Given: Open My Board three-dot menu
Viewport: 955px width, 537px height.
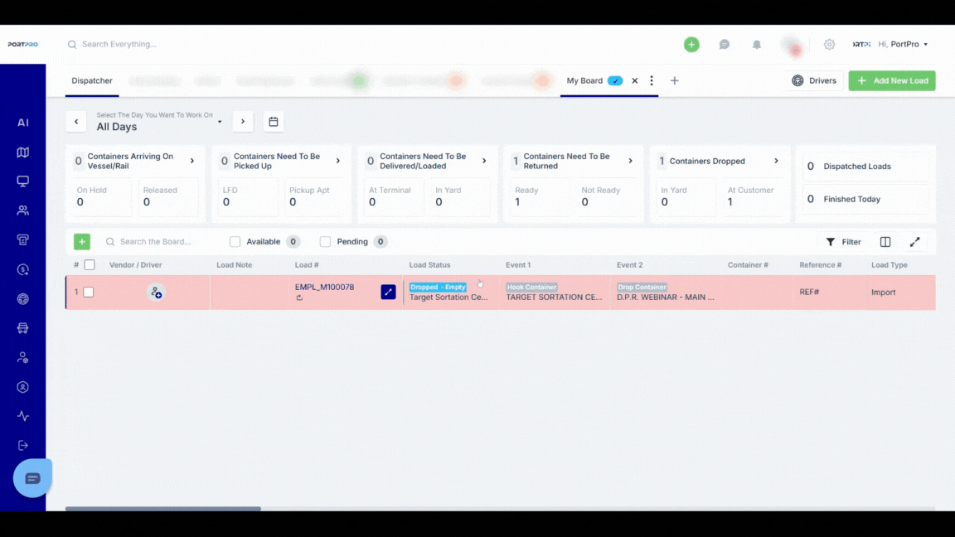Looking at the screenshot, I should point(652,80).
